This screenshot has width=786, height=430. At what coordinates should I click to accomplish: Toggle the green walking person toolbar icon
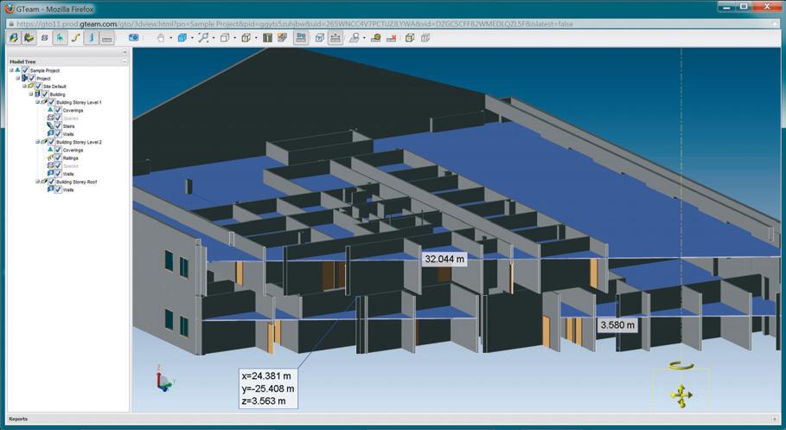pyautogui.click(x=61, y=37)
